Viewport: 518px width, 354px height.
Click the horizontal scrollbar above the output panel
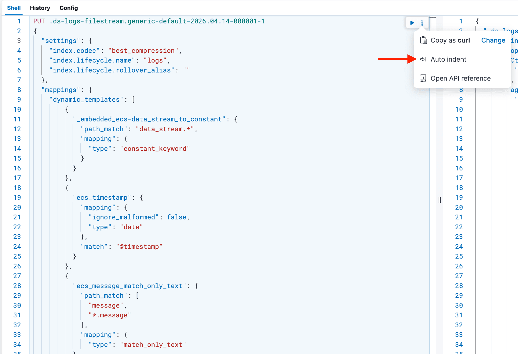tap(433, 18)
